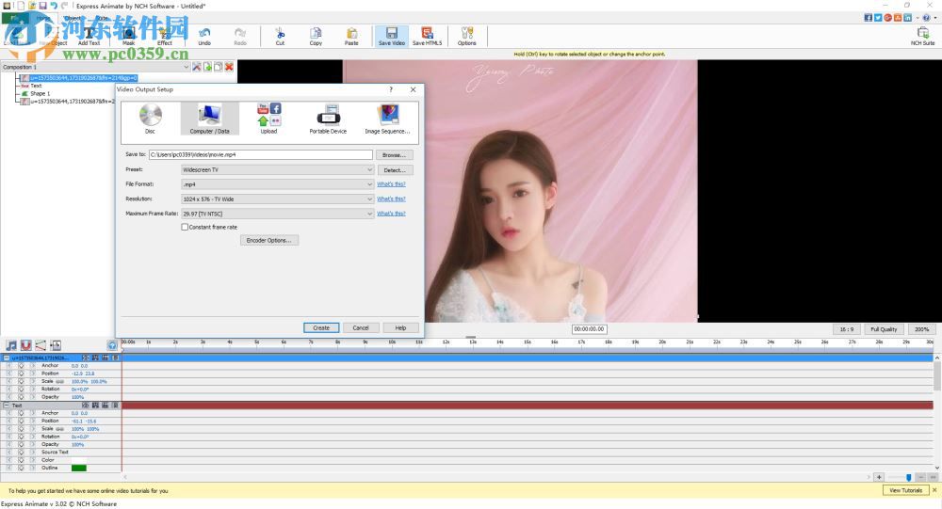
Task: Click the music note audio icon
Action: (11, 345)
